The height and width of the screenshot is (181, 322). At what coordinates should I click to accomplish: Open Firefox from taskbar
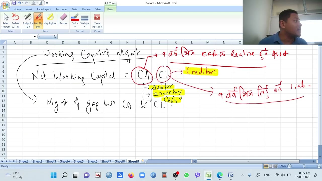coord(131,175)
